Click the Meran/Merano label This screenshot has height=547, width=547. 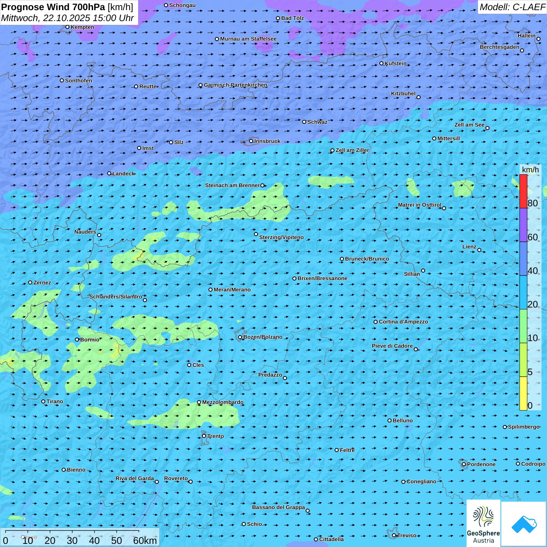[232, 290]
